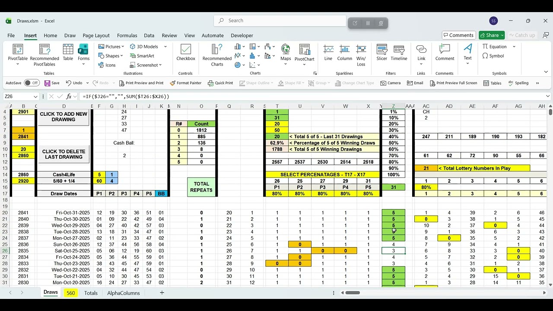The height and width of the screenshot is (311, 553).
Task: Click Save in Quick Access Toolbar
Action: [52, 83]
